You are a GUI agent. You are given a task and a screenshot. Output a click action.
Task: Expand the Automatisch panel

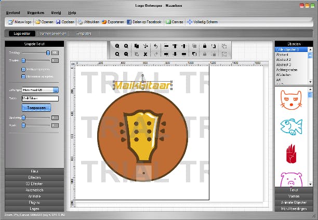(x=34, y=190)
